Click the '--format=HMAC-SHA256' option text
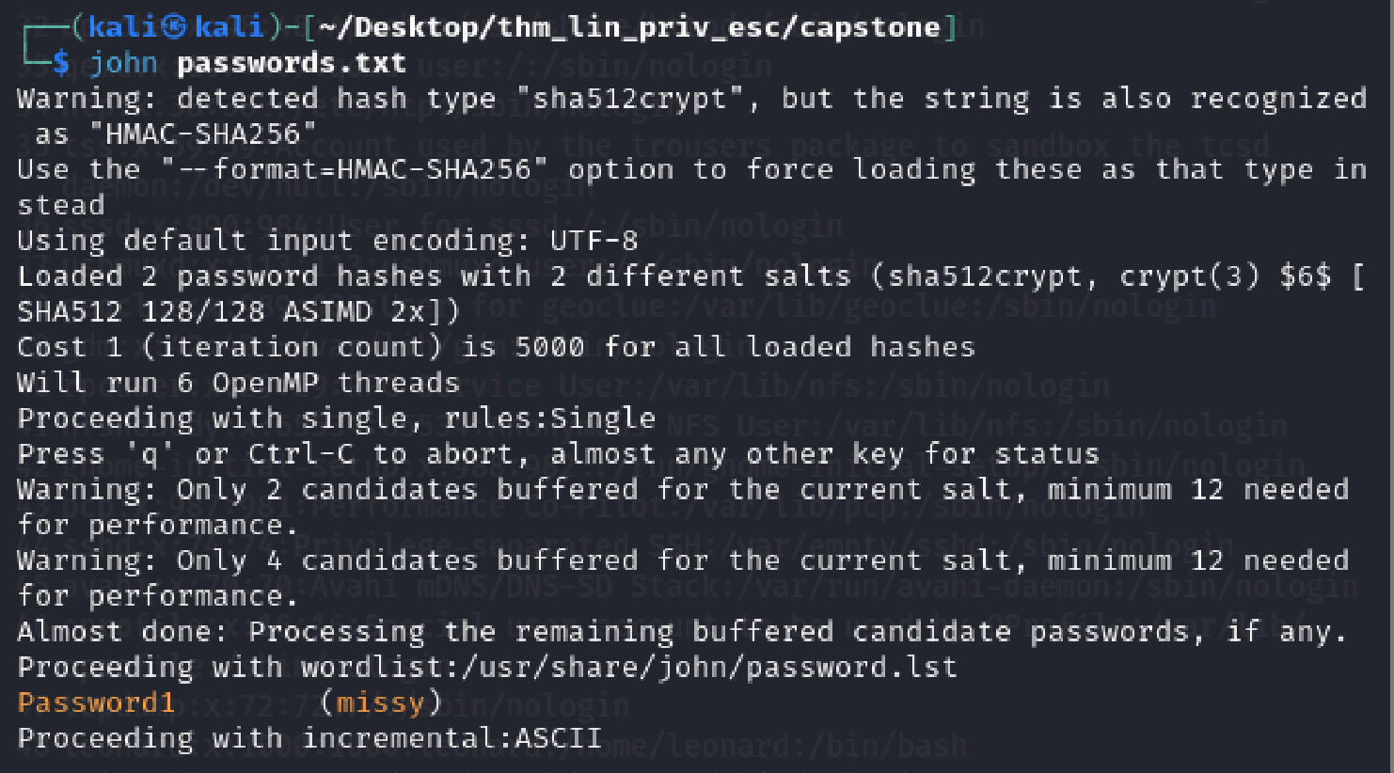 click(354, 170)
